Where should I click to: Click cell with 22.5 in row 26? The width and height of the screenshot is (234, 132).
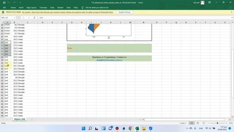pos(15,48)
